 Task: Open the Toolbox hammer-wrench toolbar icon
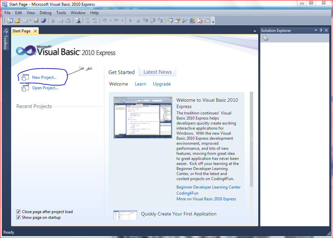tap(185, 21)
